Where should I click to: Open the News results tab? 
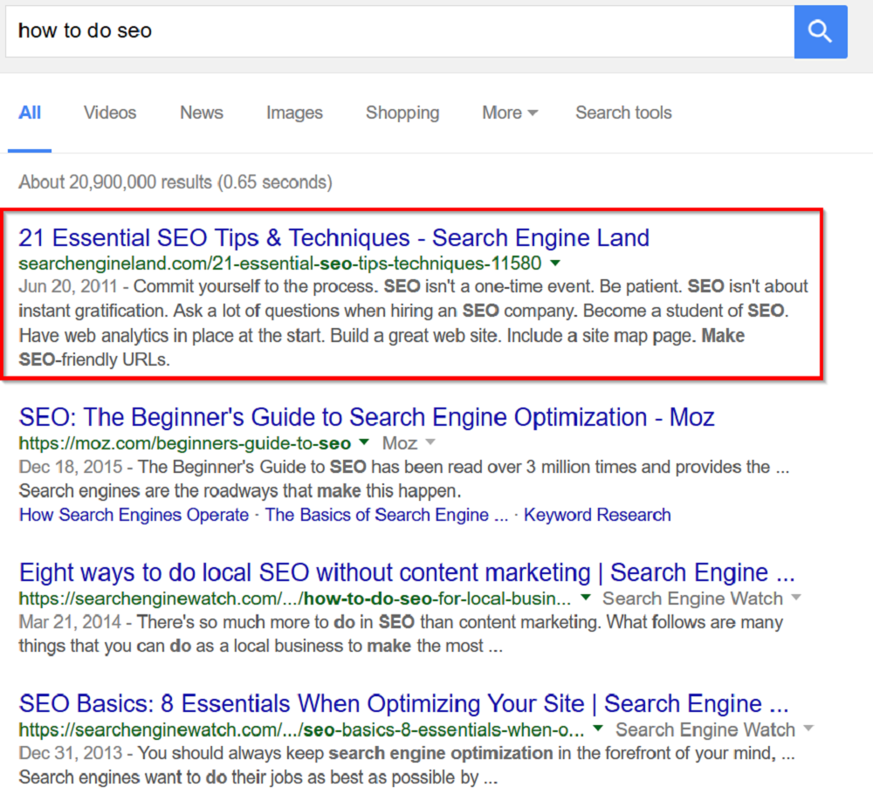(x=202, y=113)
